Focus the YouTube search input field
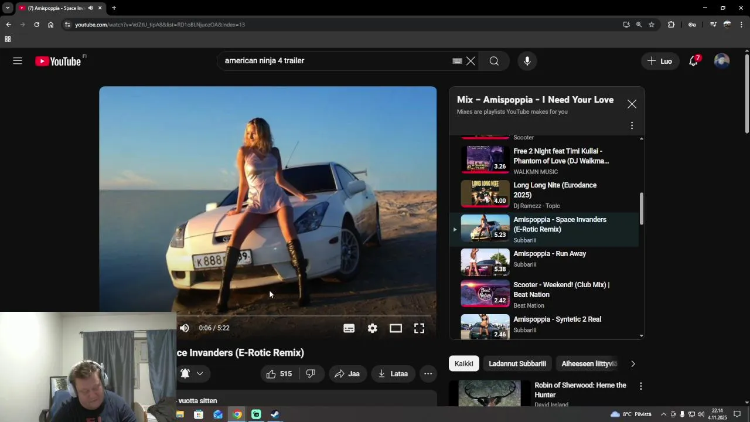This screenshot has height=422, width=750. [x=337, y=61]
